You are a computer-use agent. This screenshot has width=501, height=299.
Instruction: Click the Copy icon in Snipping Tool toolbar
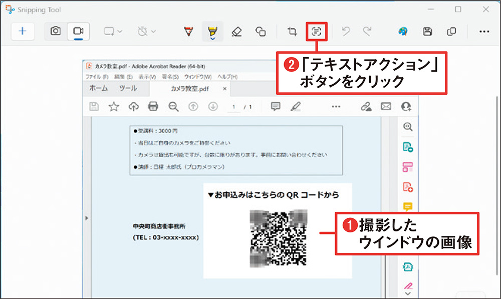(452, 31)
